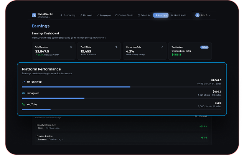The height and width of the screenshot is (155, 244).
Task: Click the ShopReel AI logo icon
Action: click(34, 15)
